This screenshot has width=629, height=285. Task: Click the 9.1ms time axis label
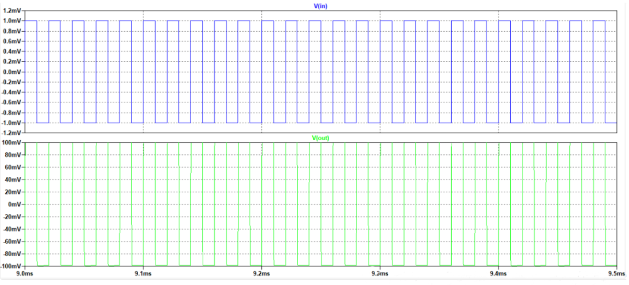[x=143, y=274]
